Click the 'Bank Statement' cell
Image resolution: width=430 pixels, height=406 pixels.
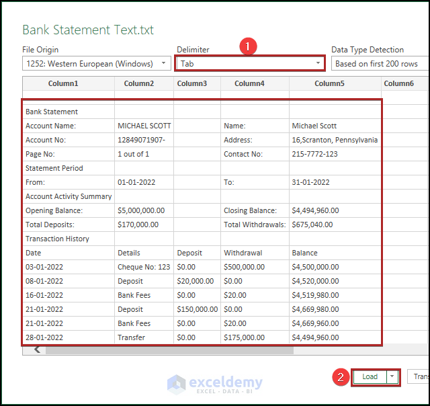point(69,112)
